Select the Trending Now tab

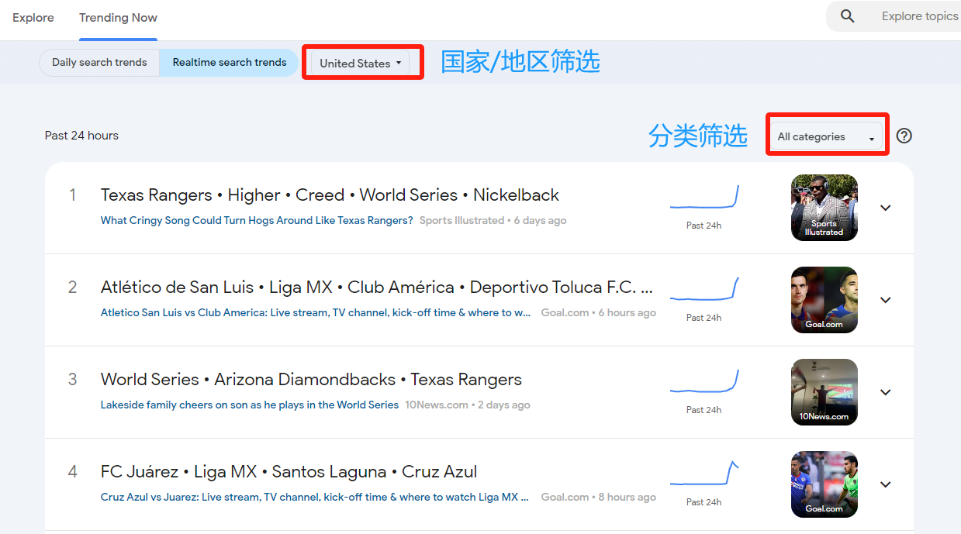point(118,18)
